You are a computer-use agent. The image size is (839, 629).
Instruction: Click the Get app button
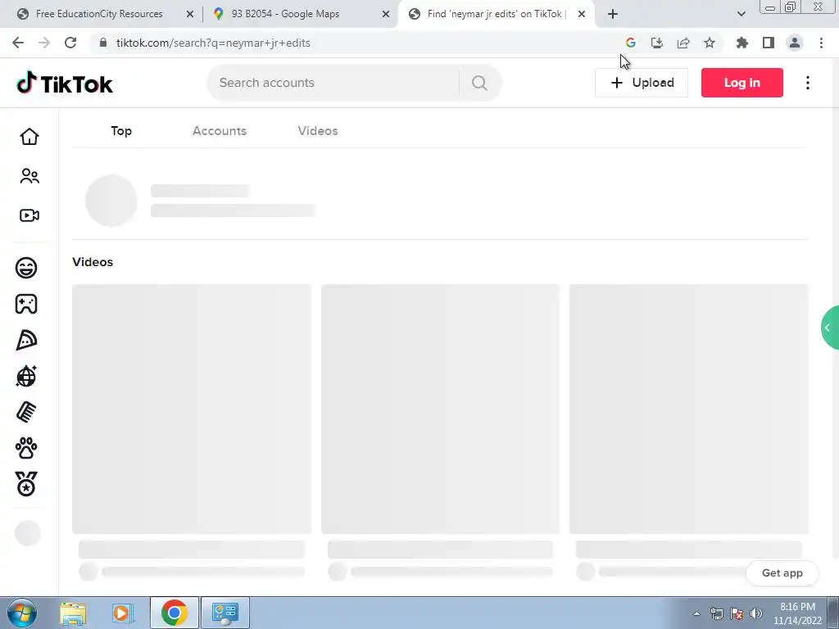tap(782, 572)
